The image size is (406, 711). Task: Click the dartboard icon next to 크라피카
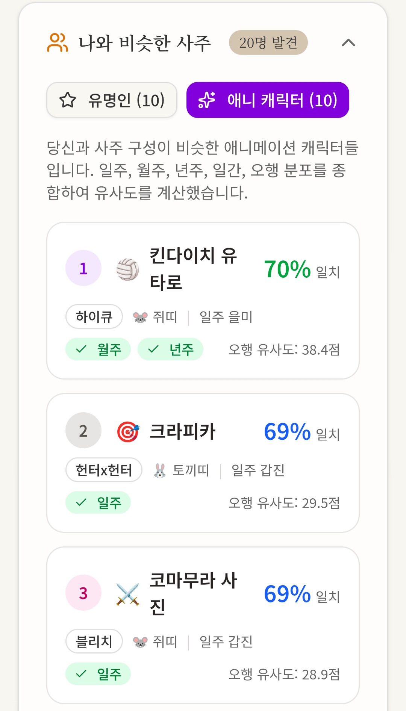pos(128,431)
